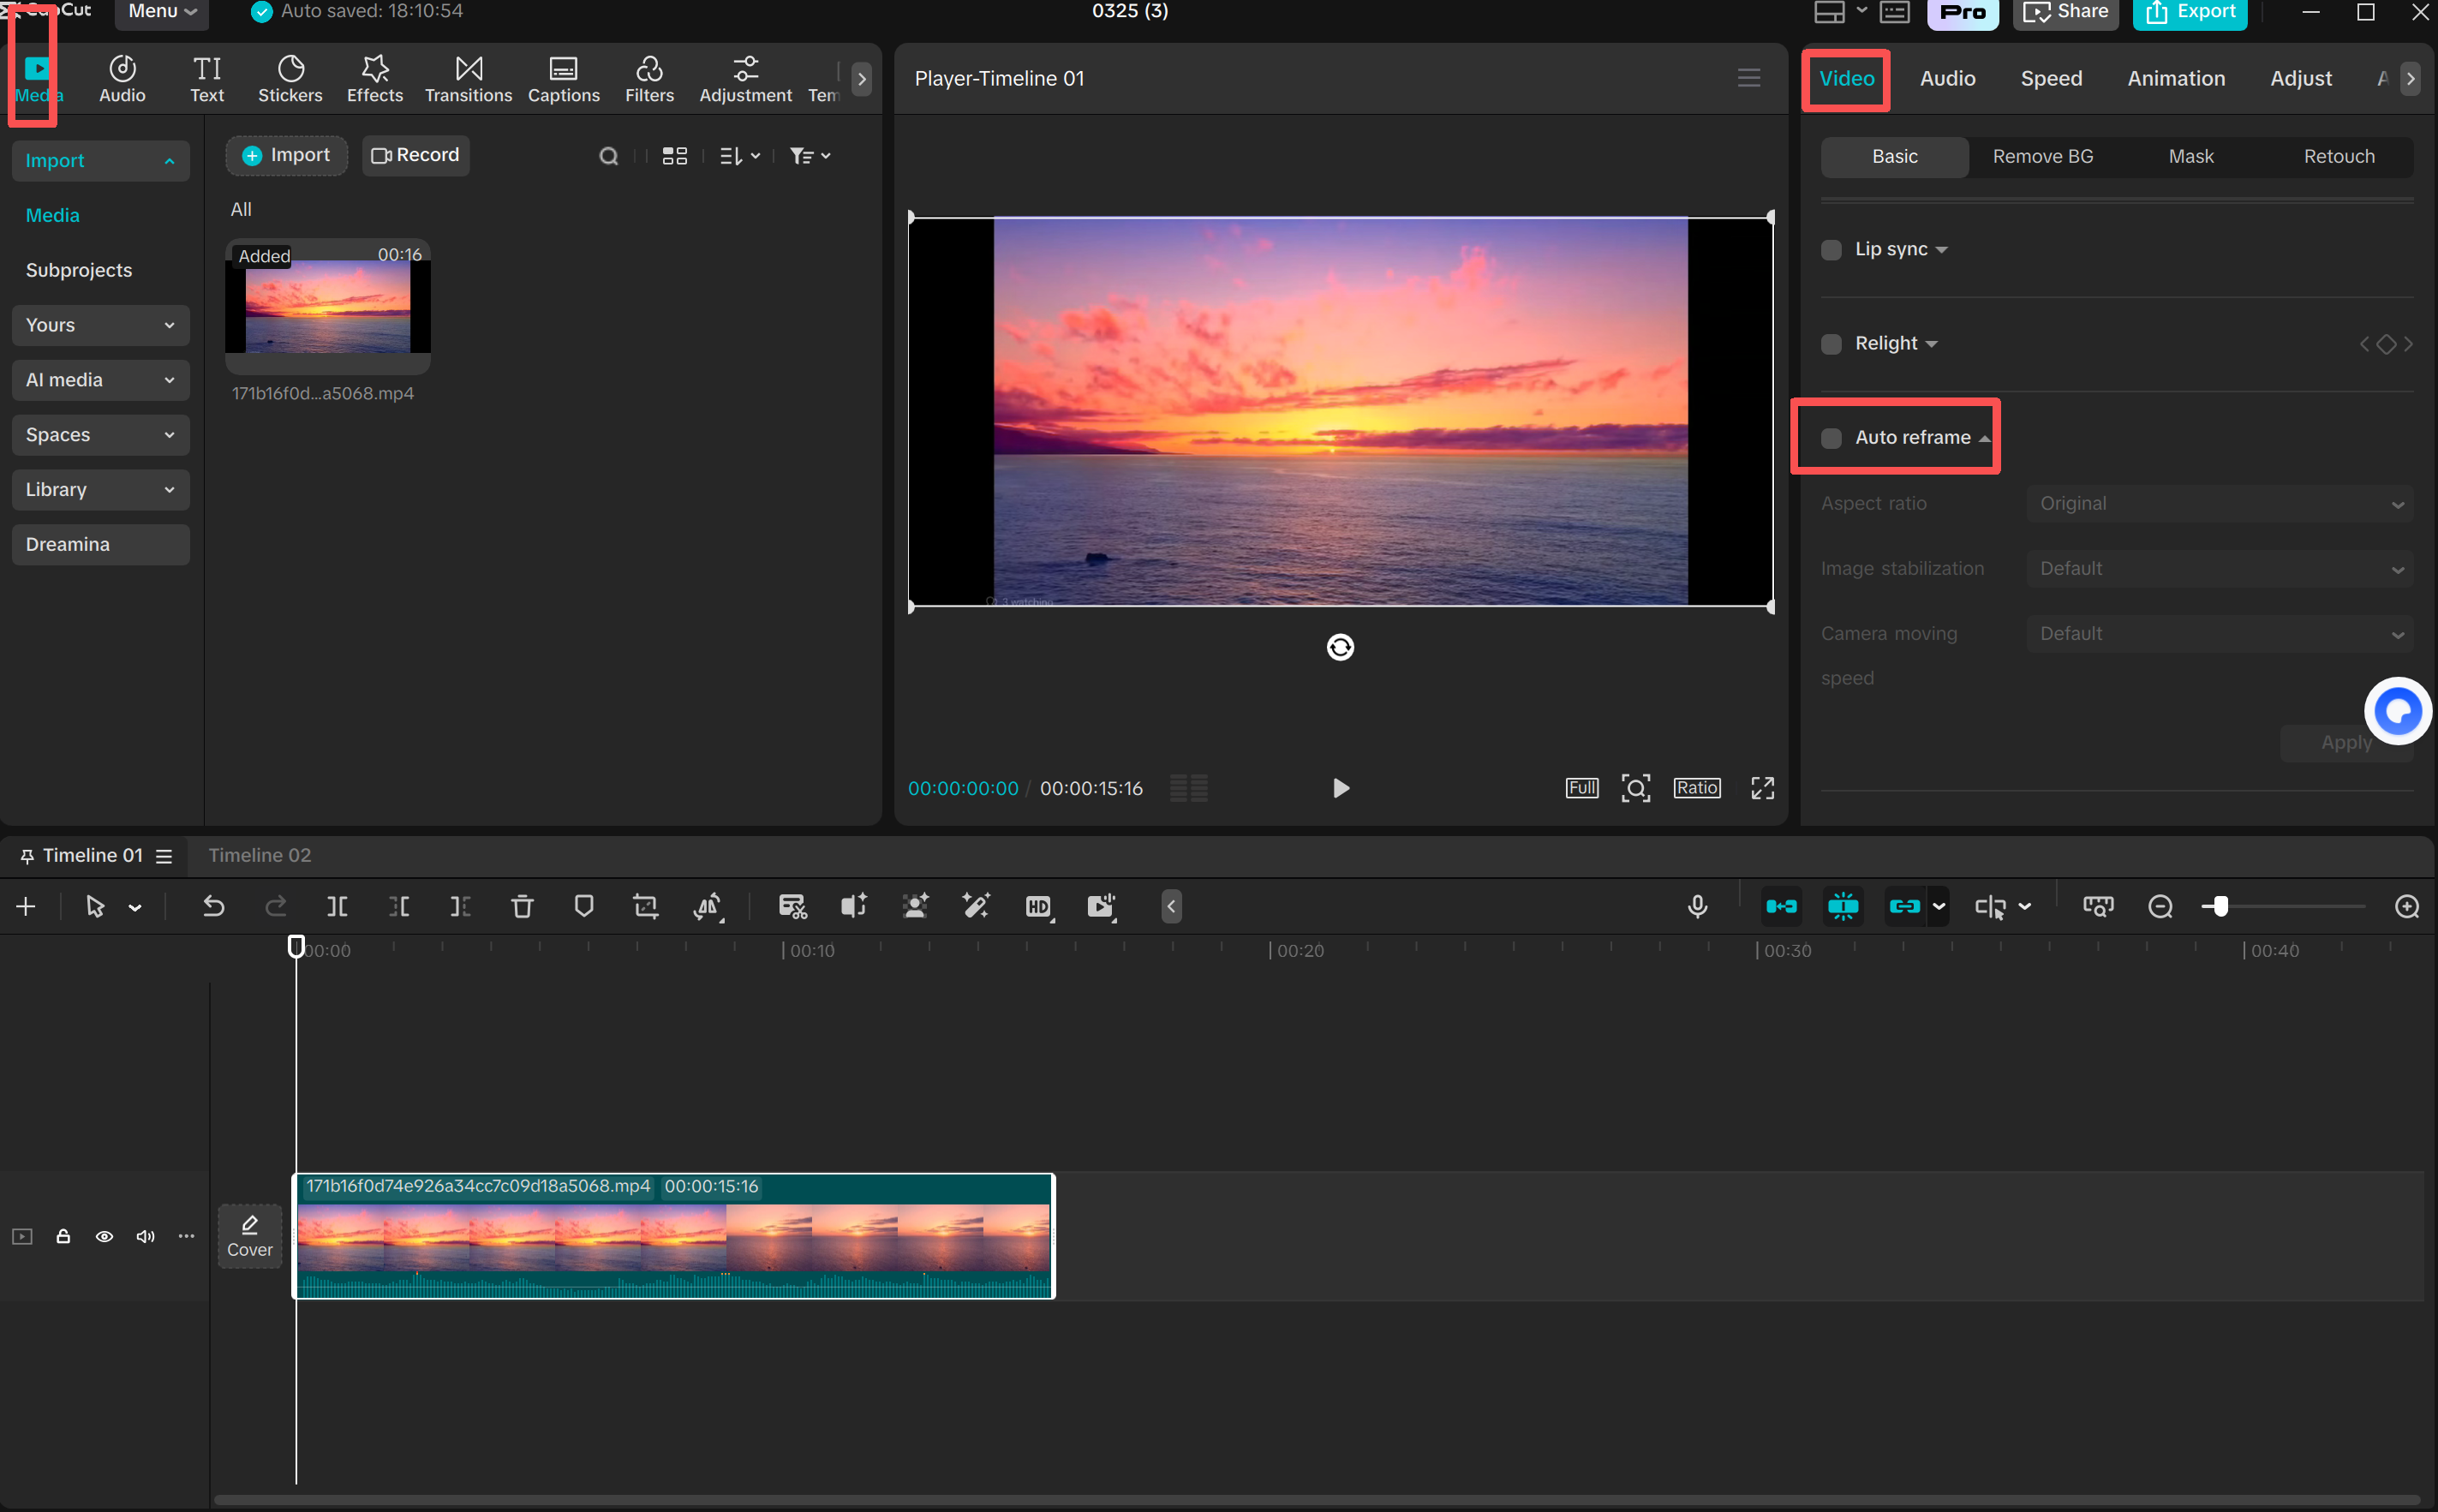The width and height of the screenshot is (2438, 1512).
Task: Open the Transitions panel
Action: point(468,78)
